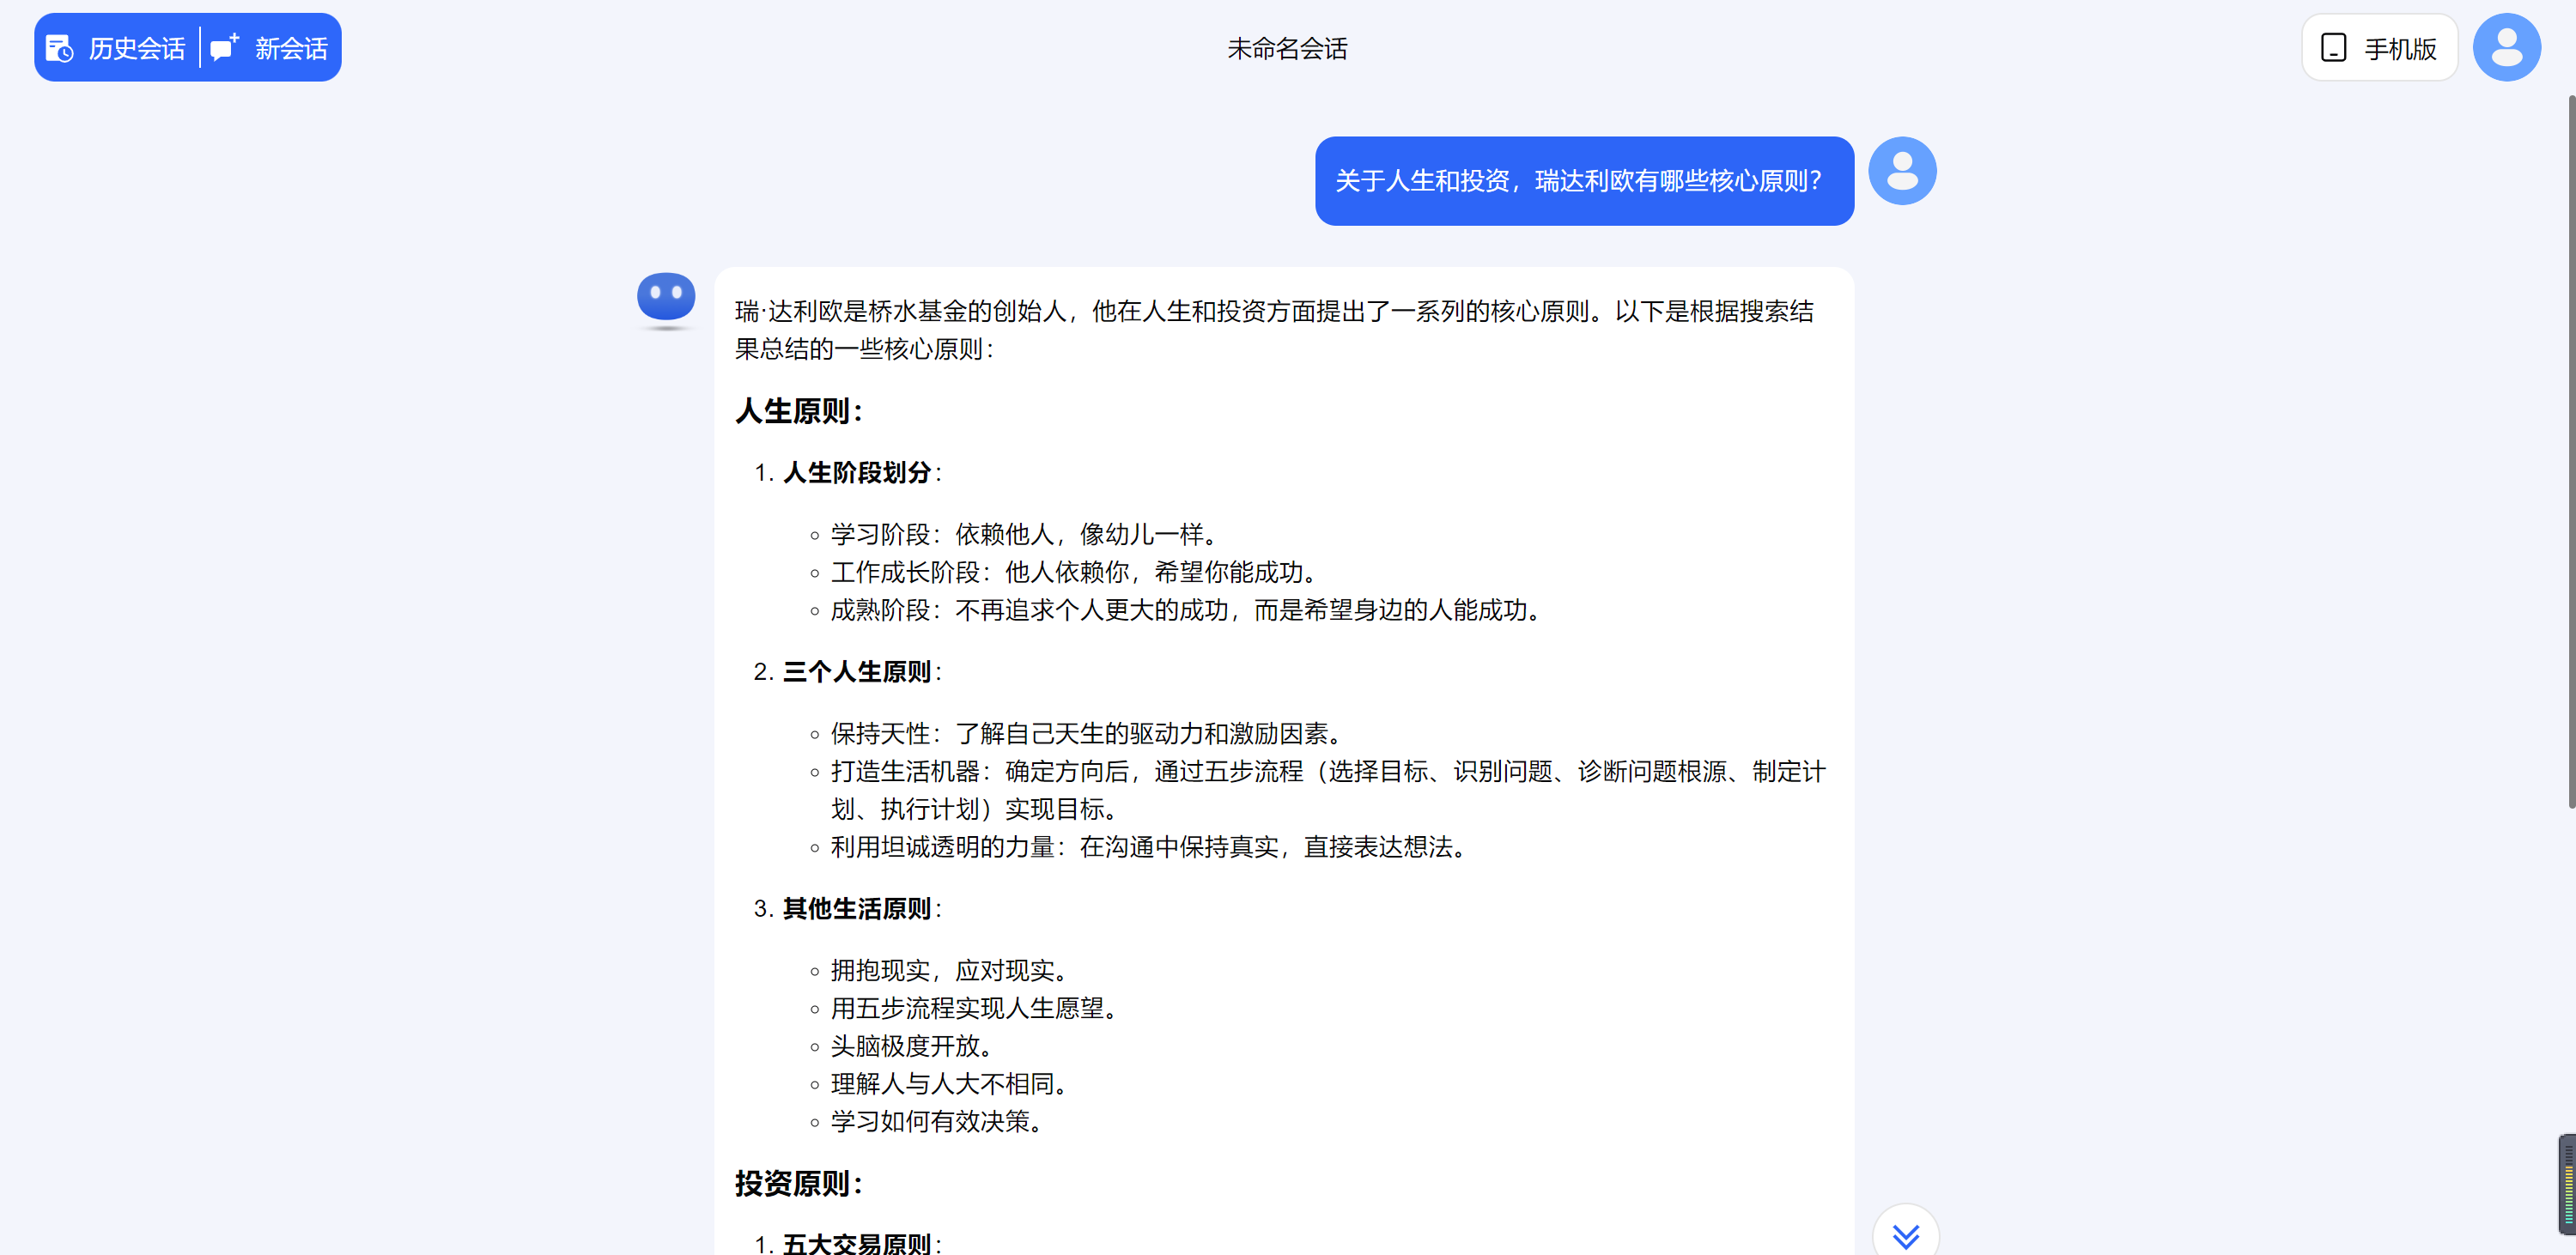Click the 投资原则 heading
Screen dimensions: 2576x1255
click(798, 1183)
